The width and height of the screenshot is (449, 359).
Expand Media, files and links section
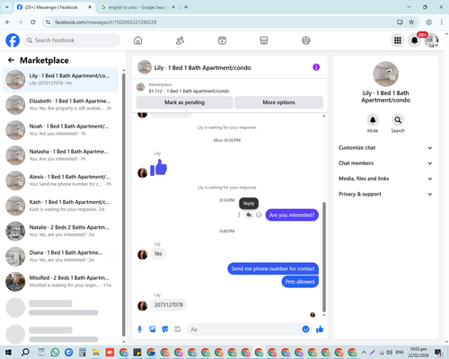(385, 179)
